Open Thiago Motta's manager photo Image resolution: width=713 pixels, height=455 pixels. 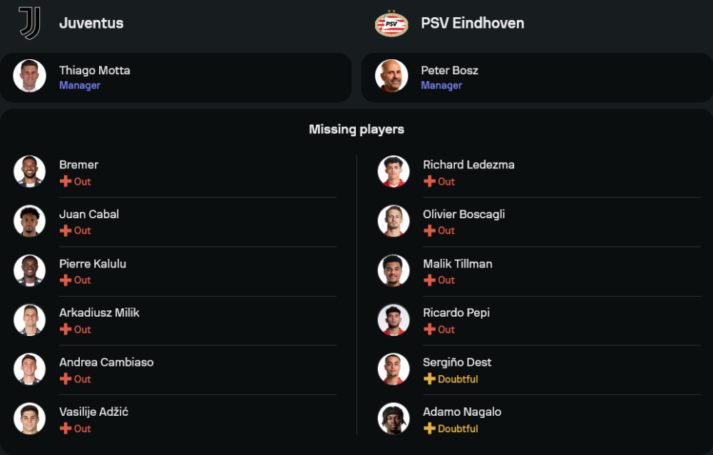pyautogui.click(x=29, y=76)
